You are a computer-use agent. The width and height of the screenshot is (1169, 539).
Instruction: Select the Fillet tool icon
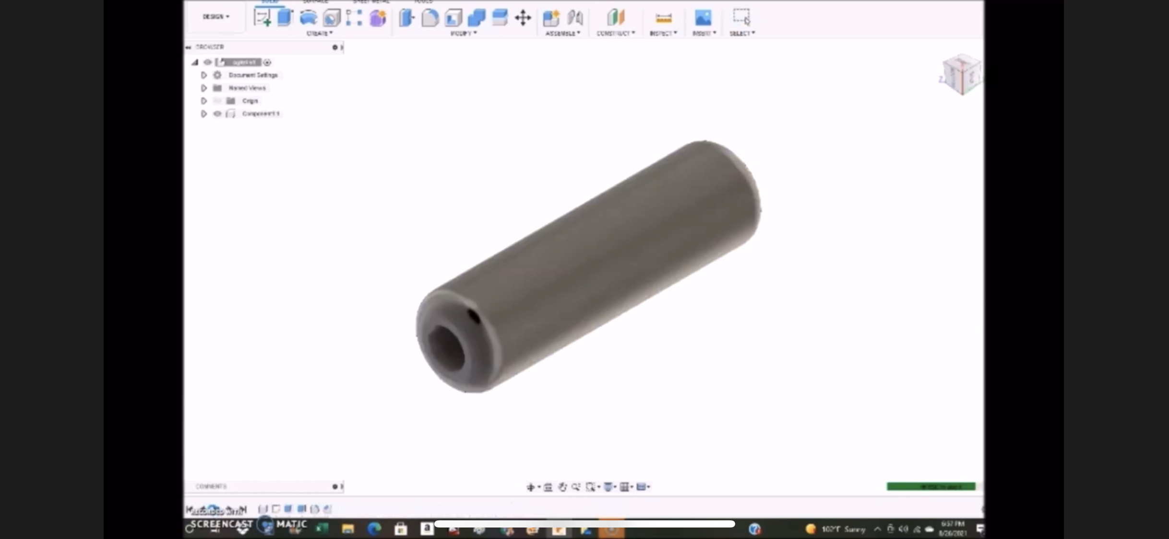coord(430,18)
